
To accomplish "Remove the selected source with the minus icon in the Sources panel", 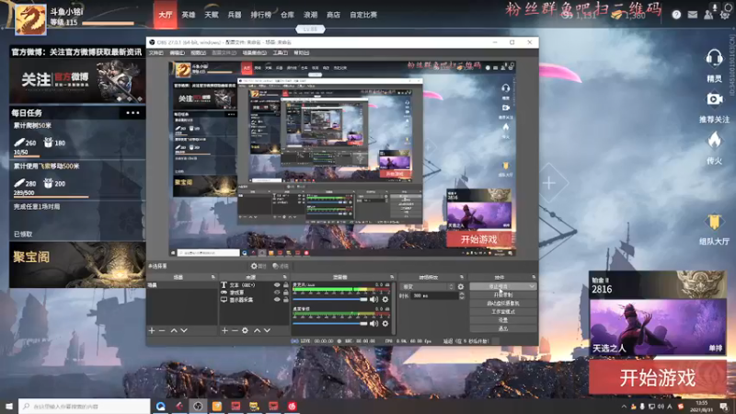I will [x=235, y=330].
